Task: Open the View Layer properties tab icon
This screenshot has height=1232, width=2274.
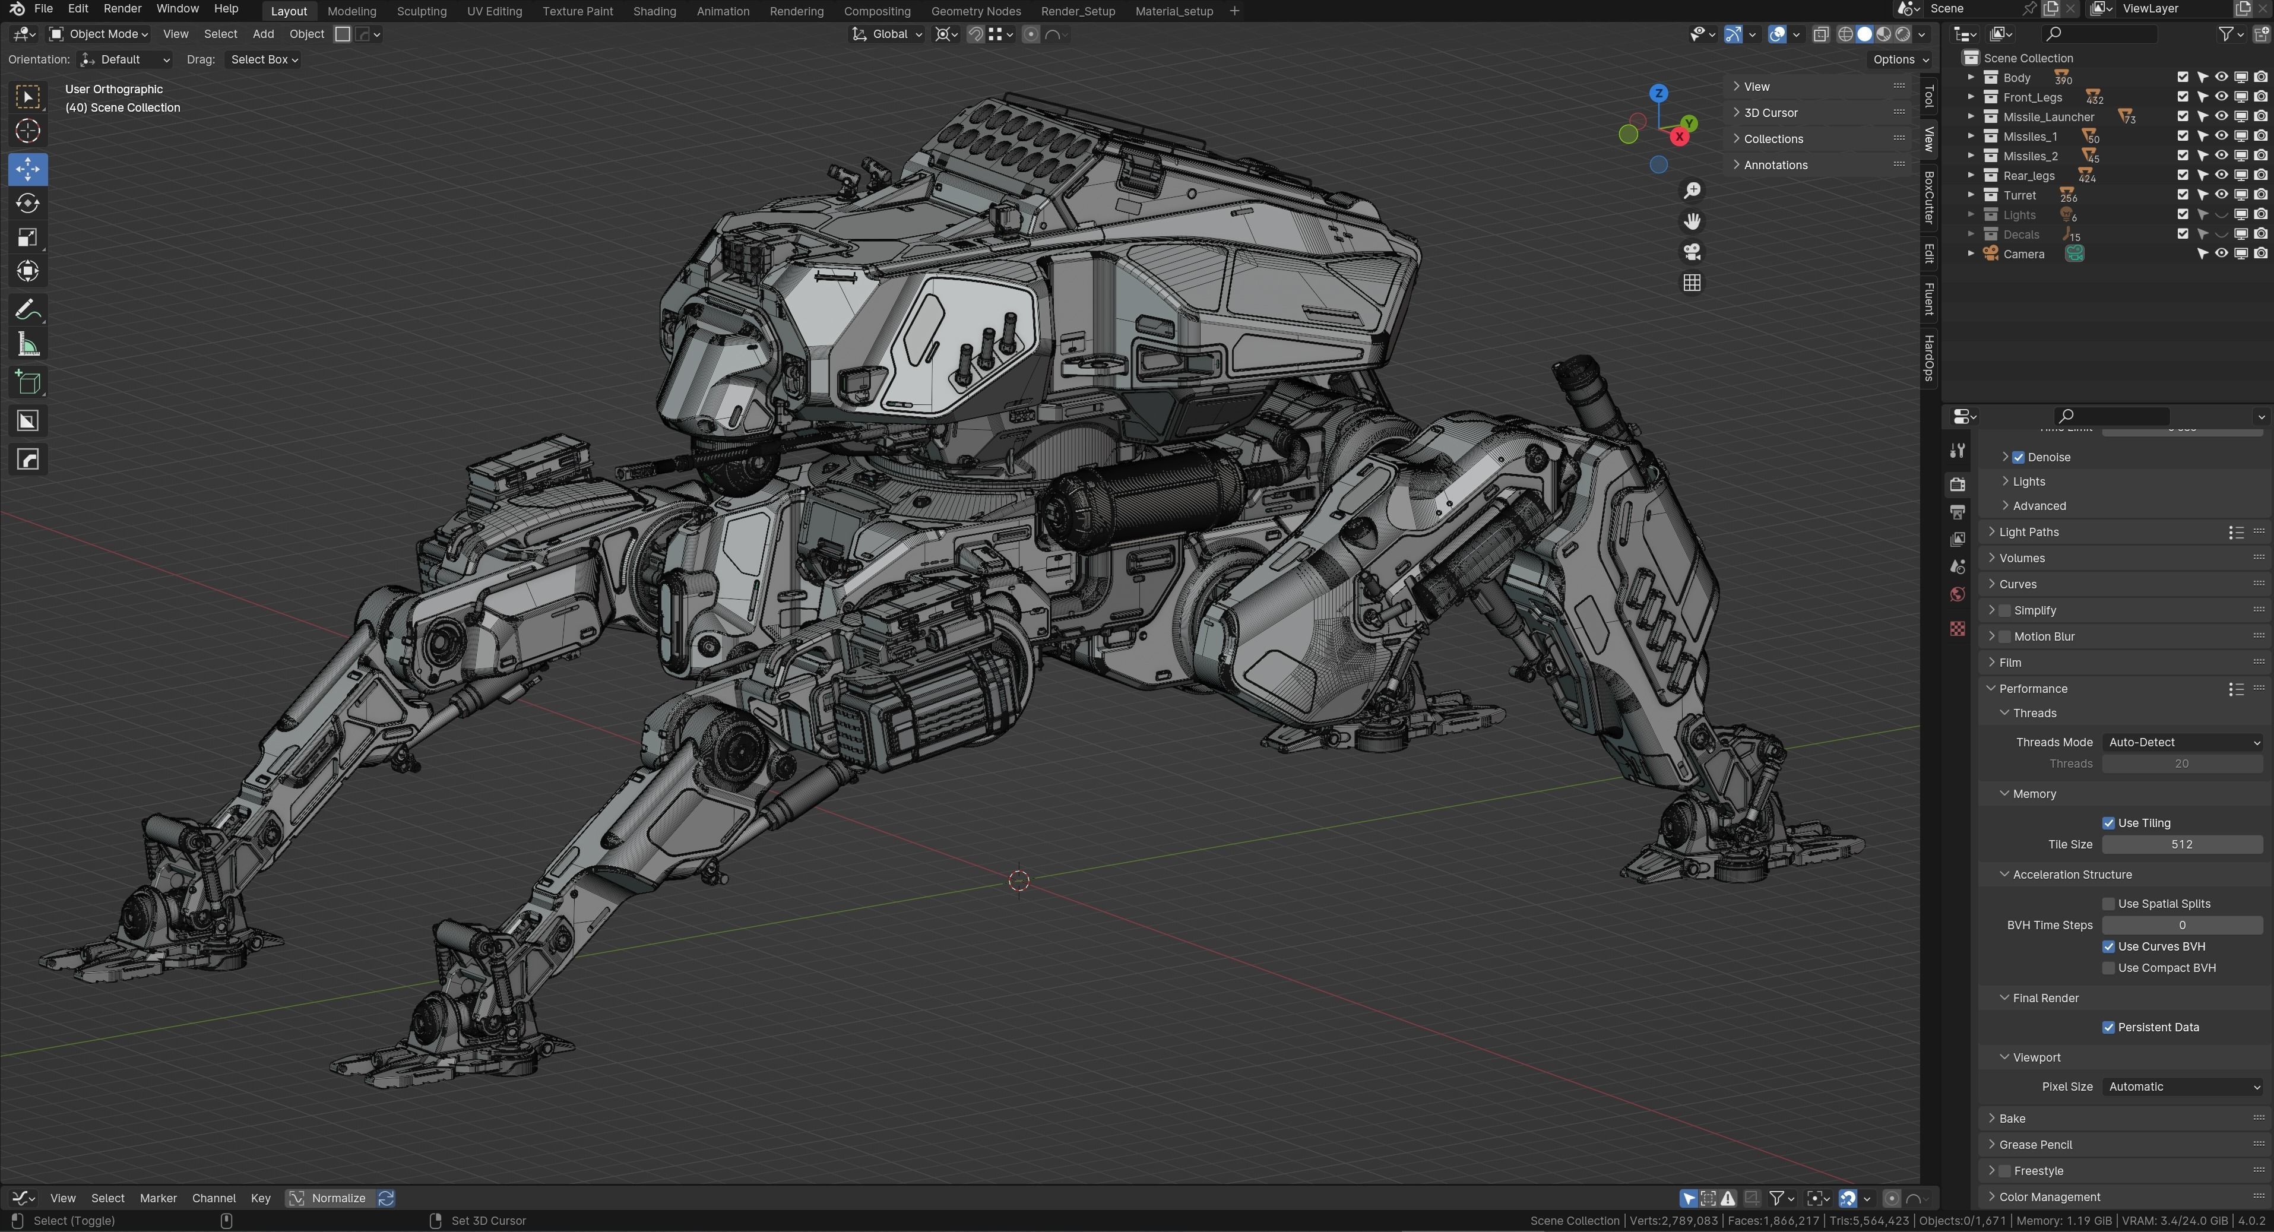Action: pos(1957,539)
